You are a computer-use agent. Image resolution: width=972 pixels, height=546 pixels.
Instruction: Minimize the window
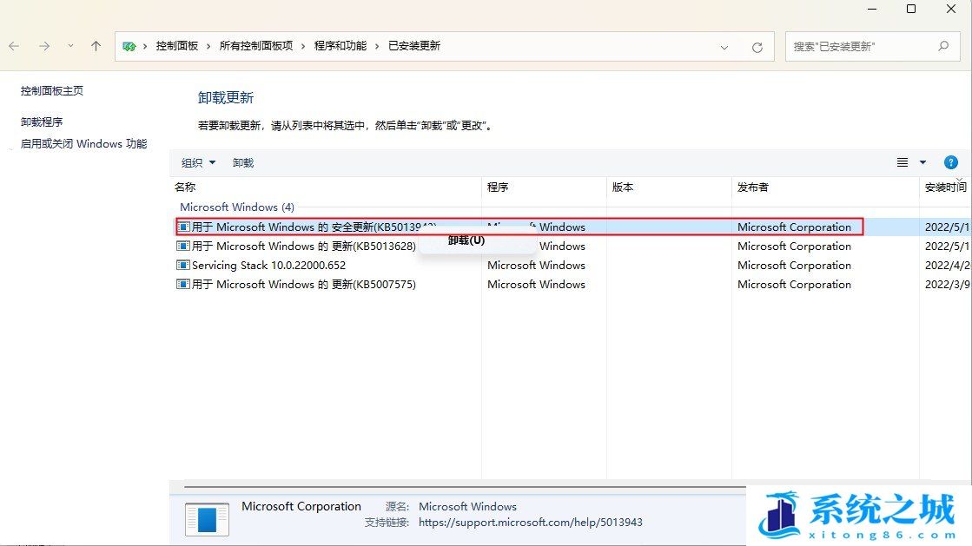coord(872,9)
